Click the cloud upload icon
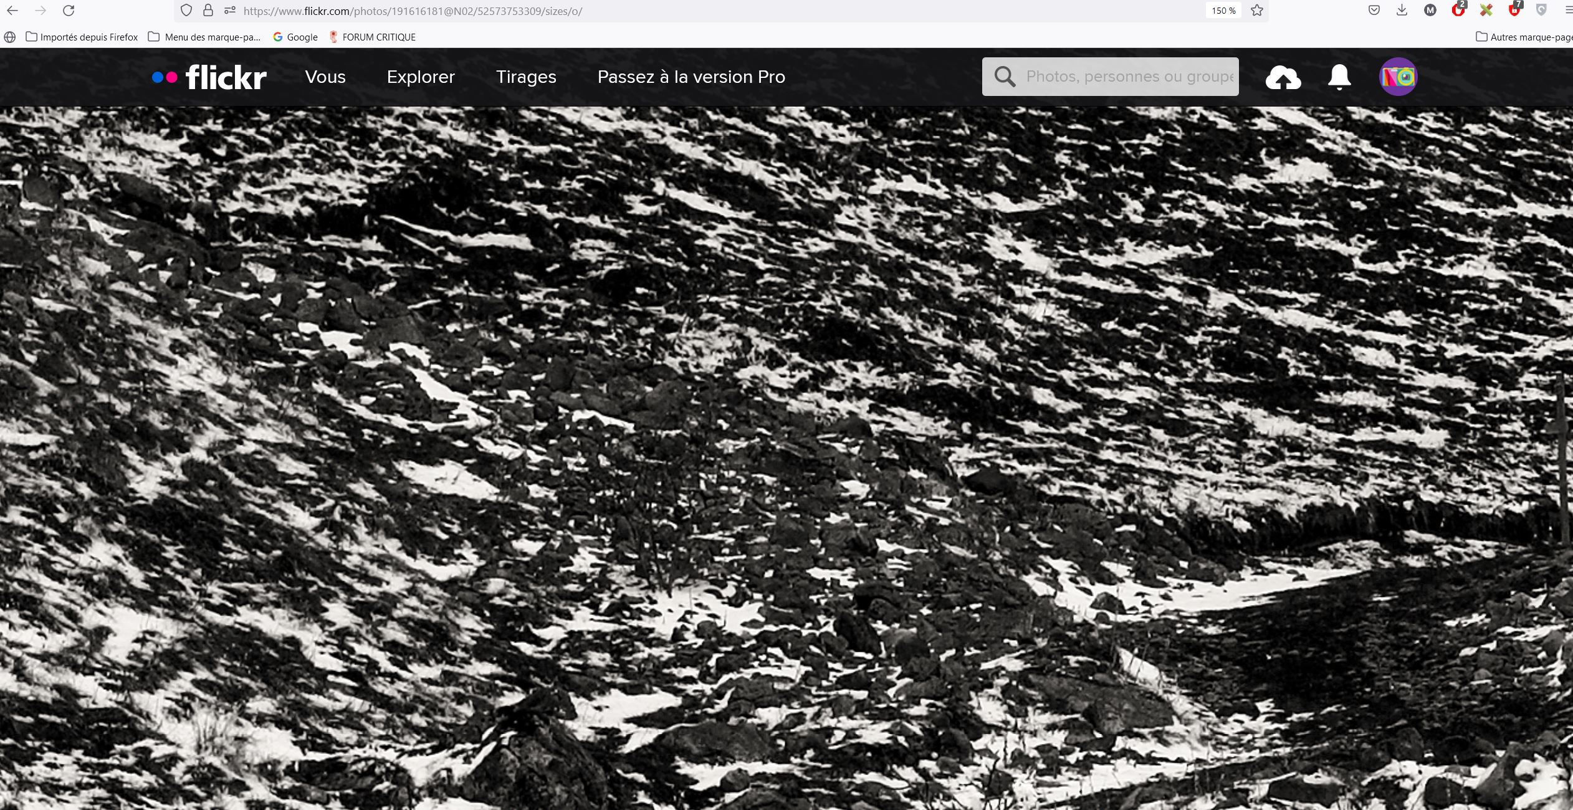1573x810 pixels. pyautogui.click(x=1283, y=77)
